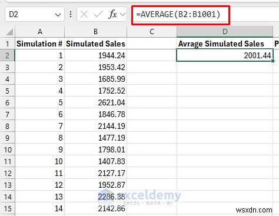Viewport: 279px width, 216px height.
Task: Select cell D2 showing 2001.44
Action: [225, 55]
